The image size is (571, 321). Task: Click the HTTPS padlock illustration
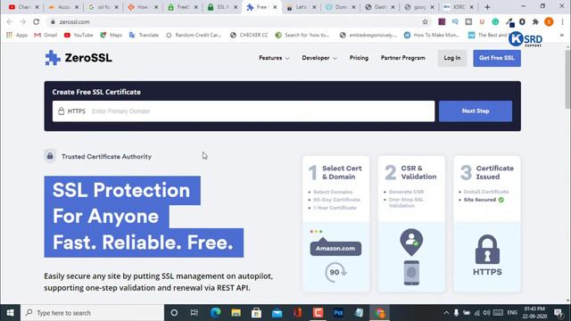tap(487, 250)
